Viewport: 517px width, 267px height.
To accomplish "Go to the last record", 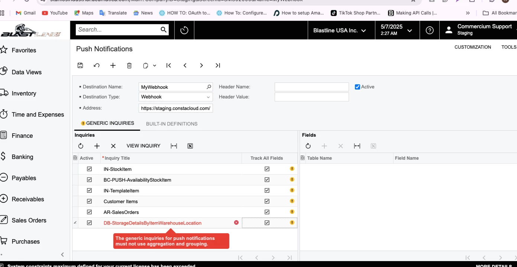I will 218,65.
